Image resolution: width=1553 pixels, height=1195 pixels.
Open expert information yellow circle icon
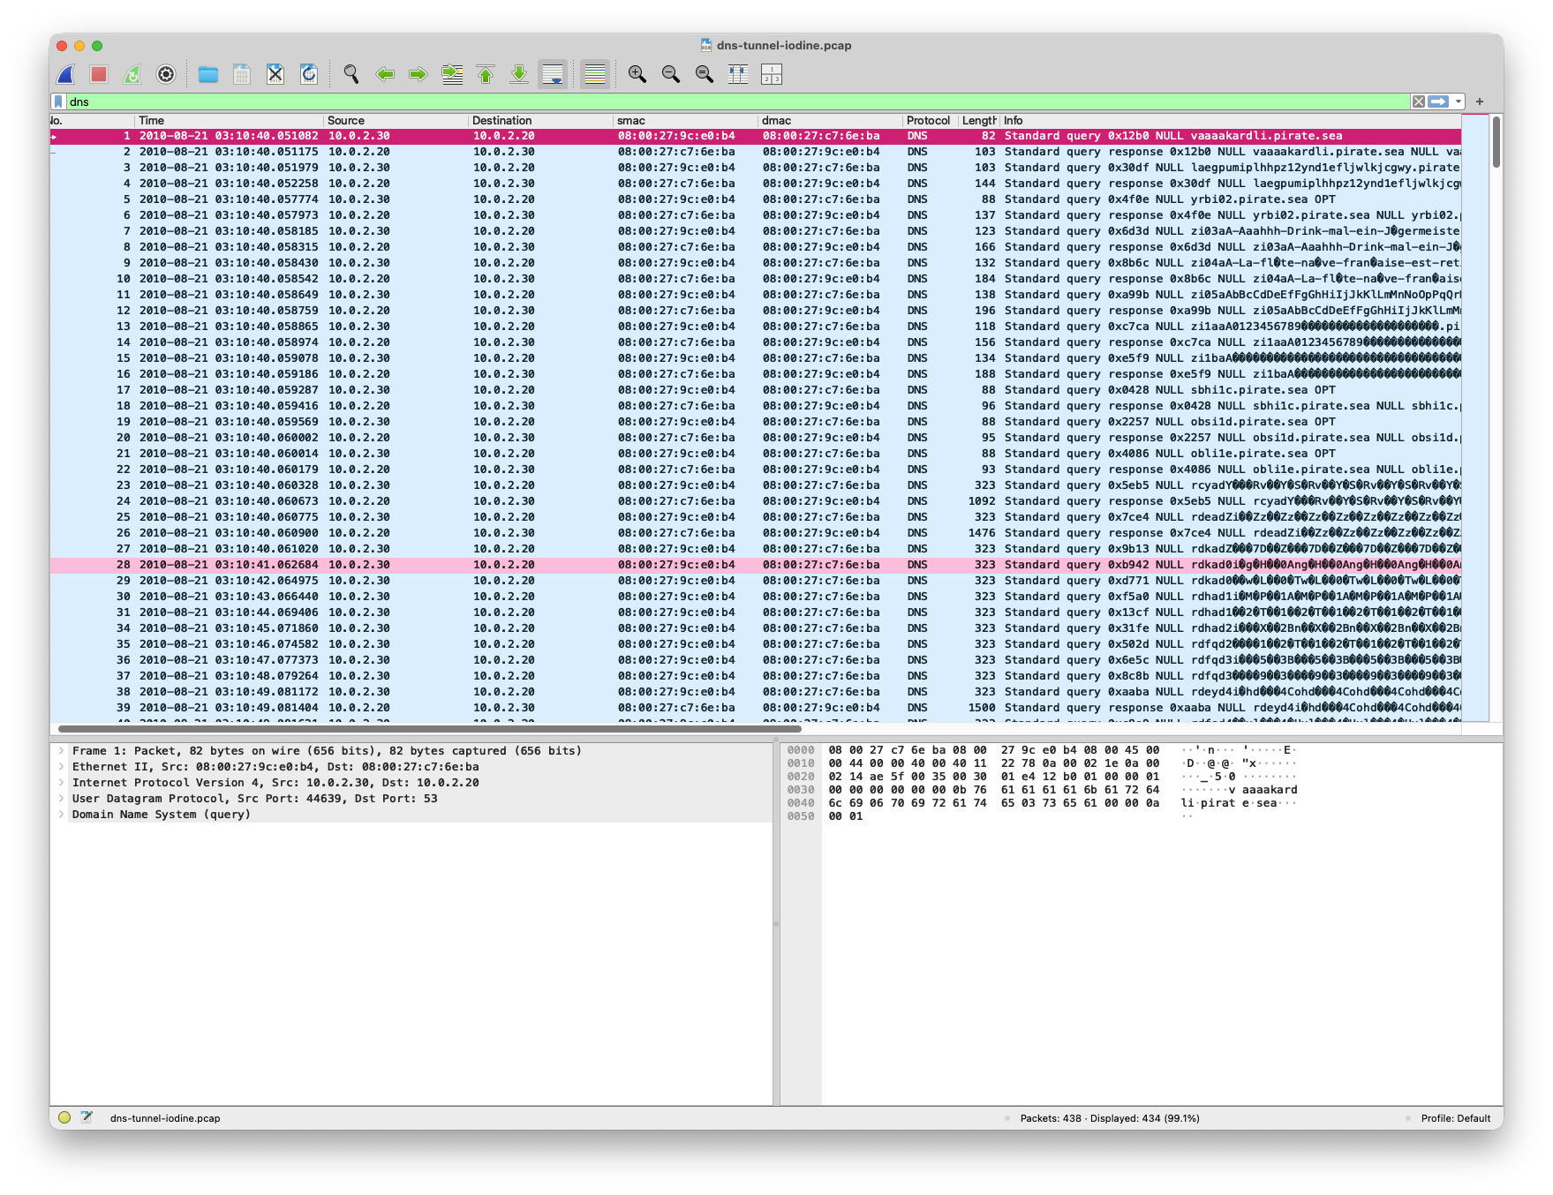tap(64, 1117)
